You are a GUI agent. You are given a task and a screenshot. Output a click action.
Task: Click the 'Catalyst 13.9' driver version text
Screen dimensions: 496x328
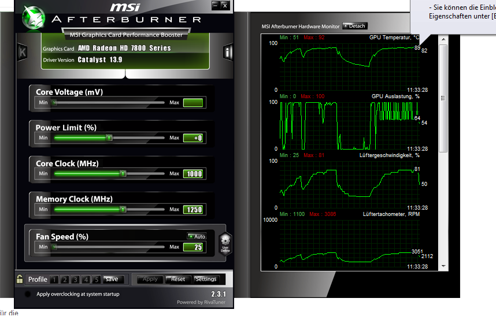(99, 59)
